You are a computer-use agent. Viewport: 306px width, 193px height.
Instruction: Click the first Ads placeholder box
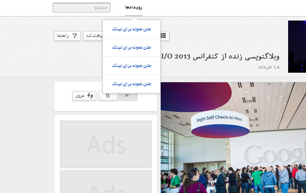[x=106, y=144]
